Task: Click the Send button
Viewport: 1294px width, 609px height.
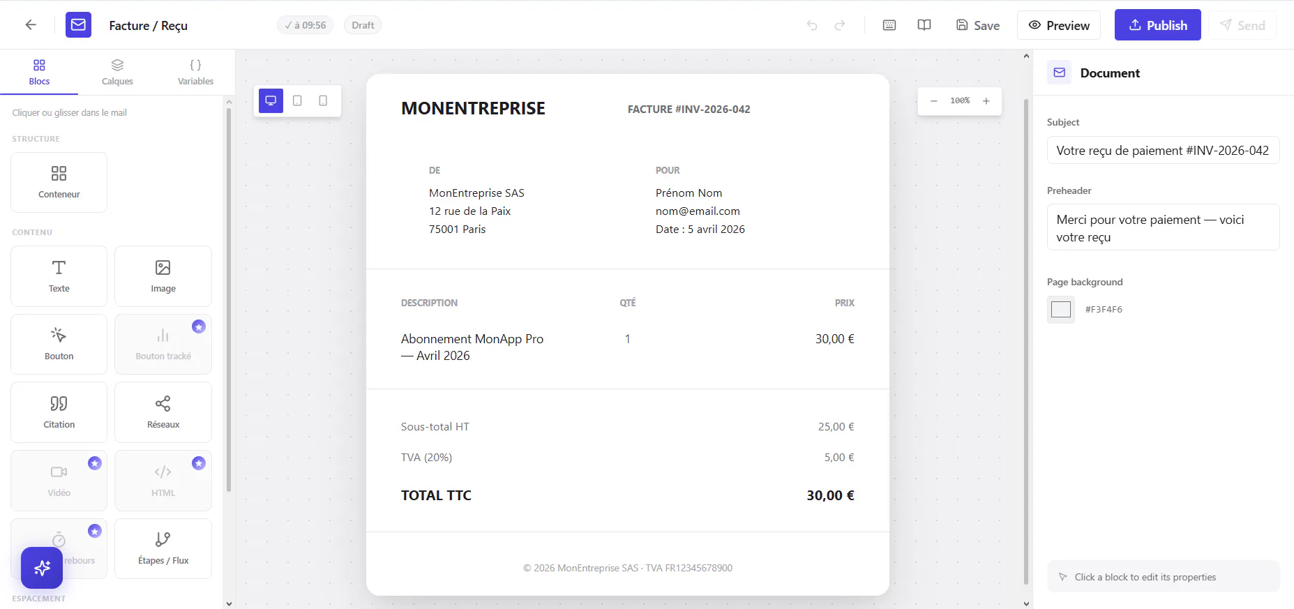Action: click(1242, 25)
